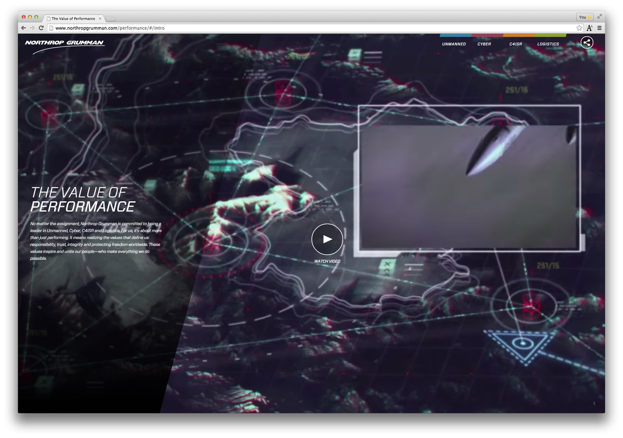The image size is (623, 438).
Task: Close the 'The Value of Performance' tab
Action: click(100, 18)
